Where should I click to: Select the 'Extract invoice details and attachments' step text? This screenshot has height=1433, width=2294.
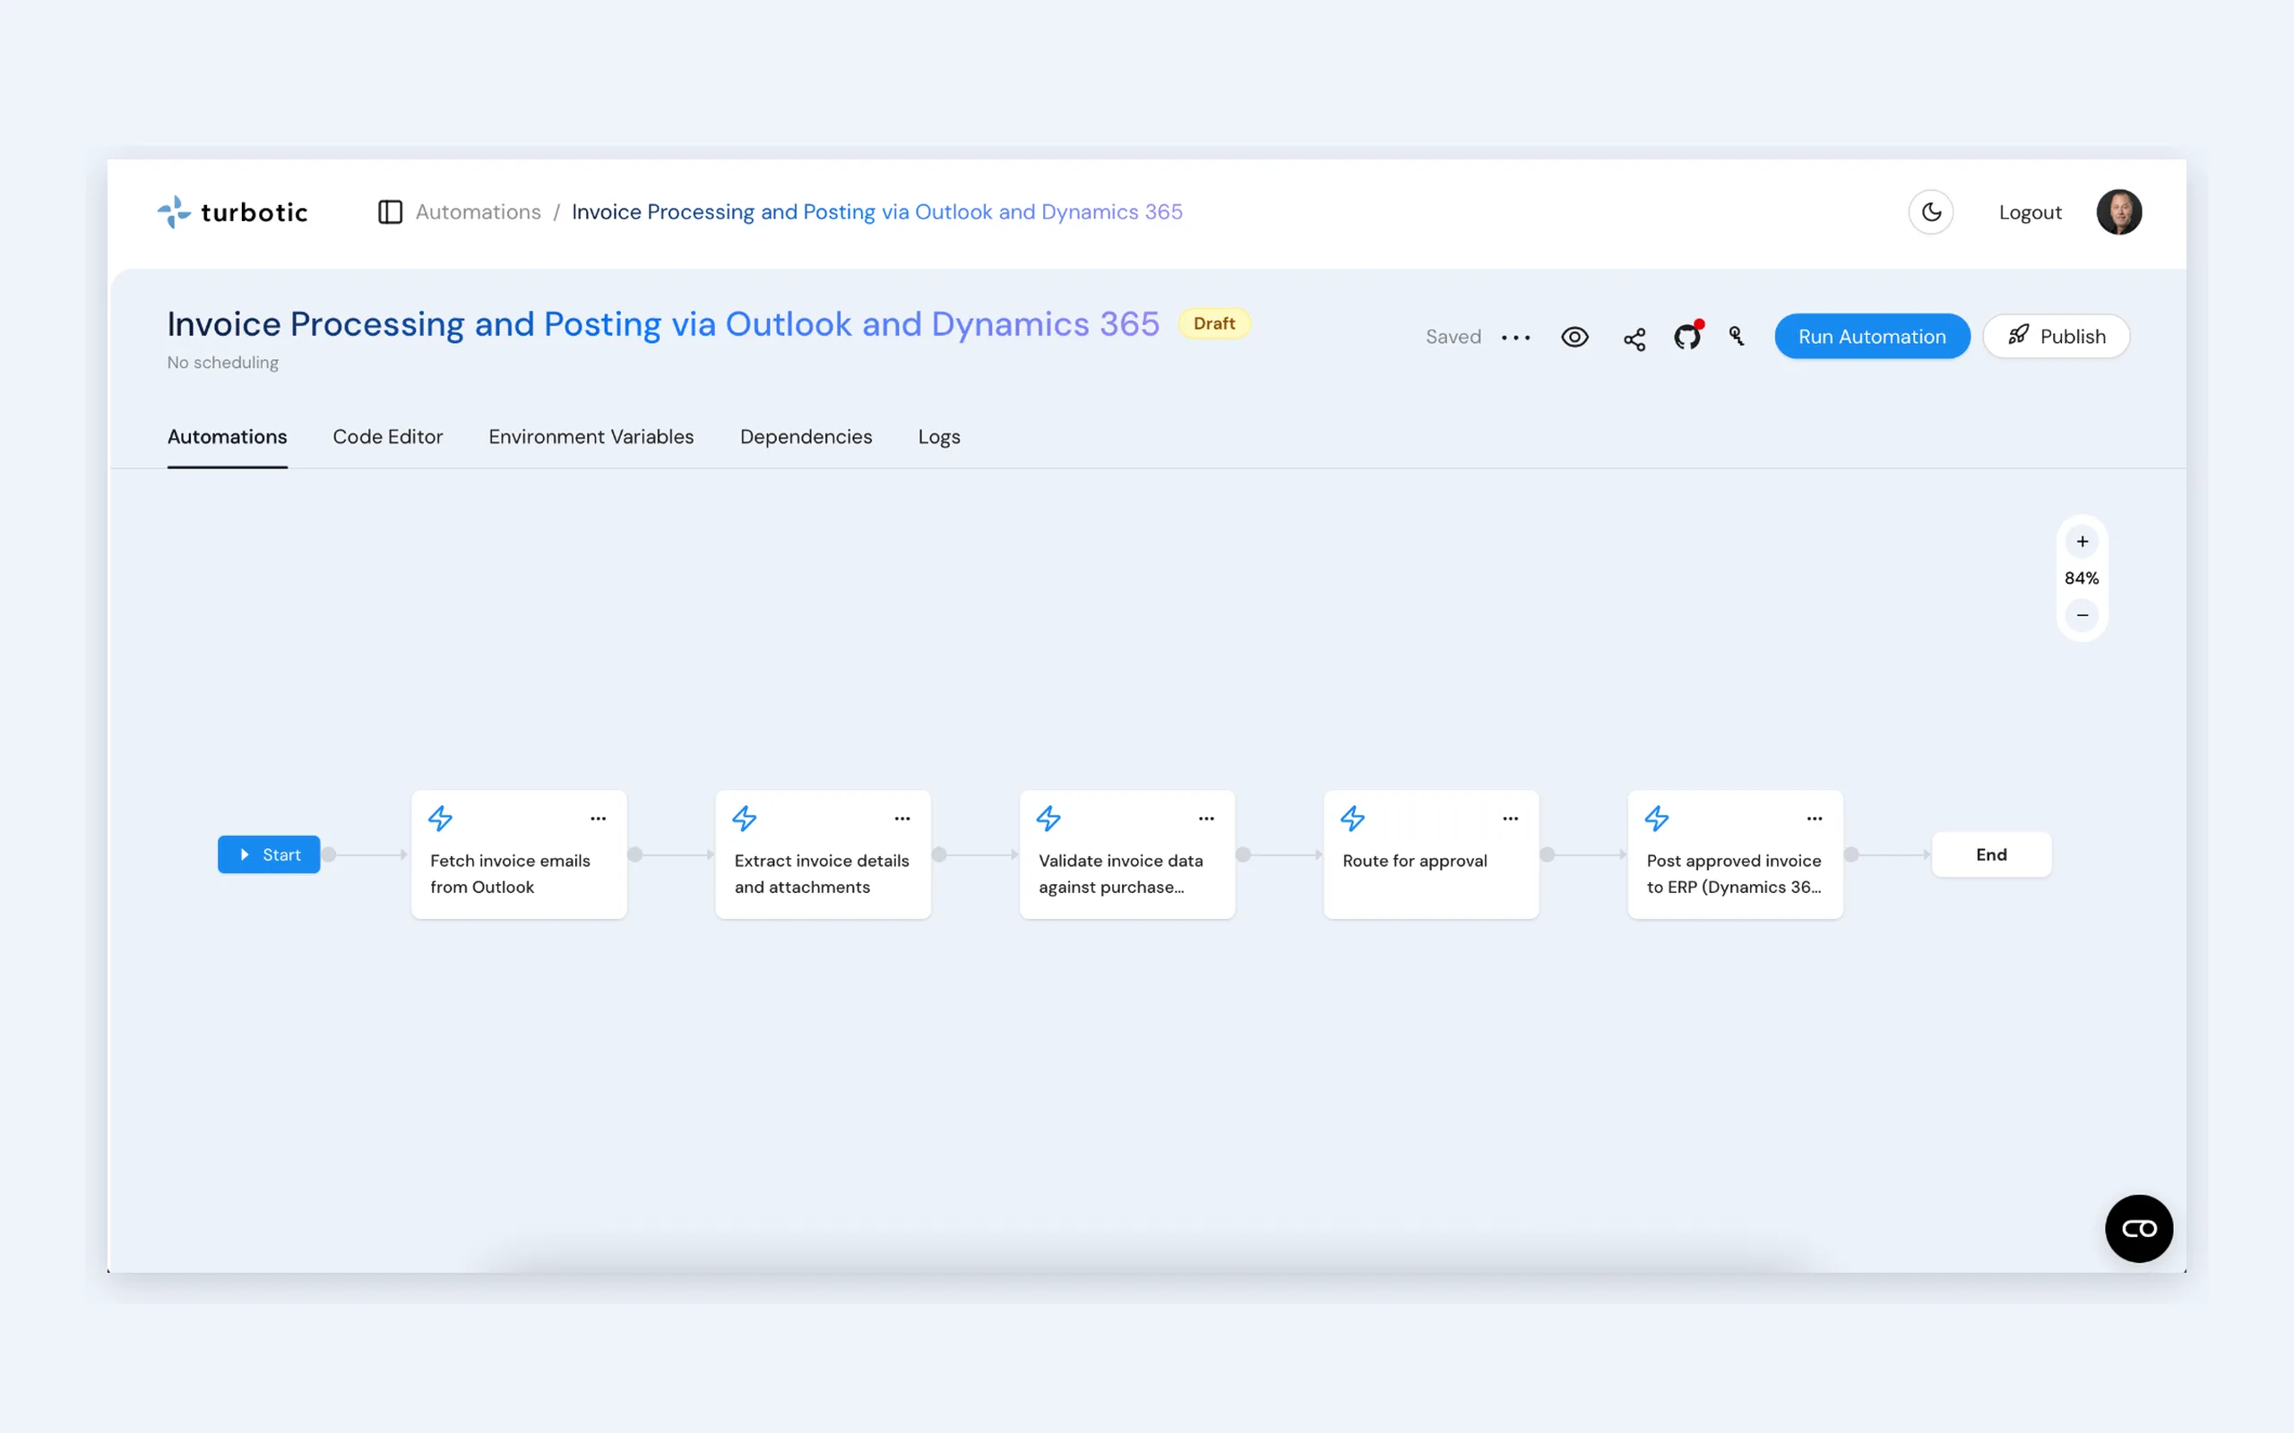pyautogui.click(x=822, y=874)
